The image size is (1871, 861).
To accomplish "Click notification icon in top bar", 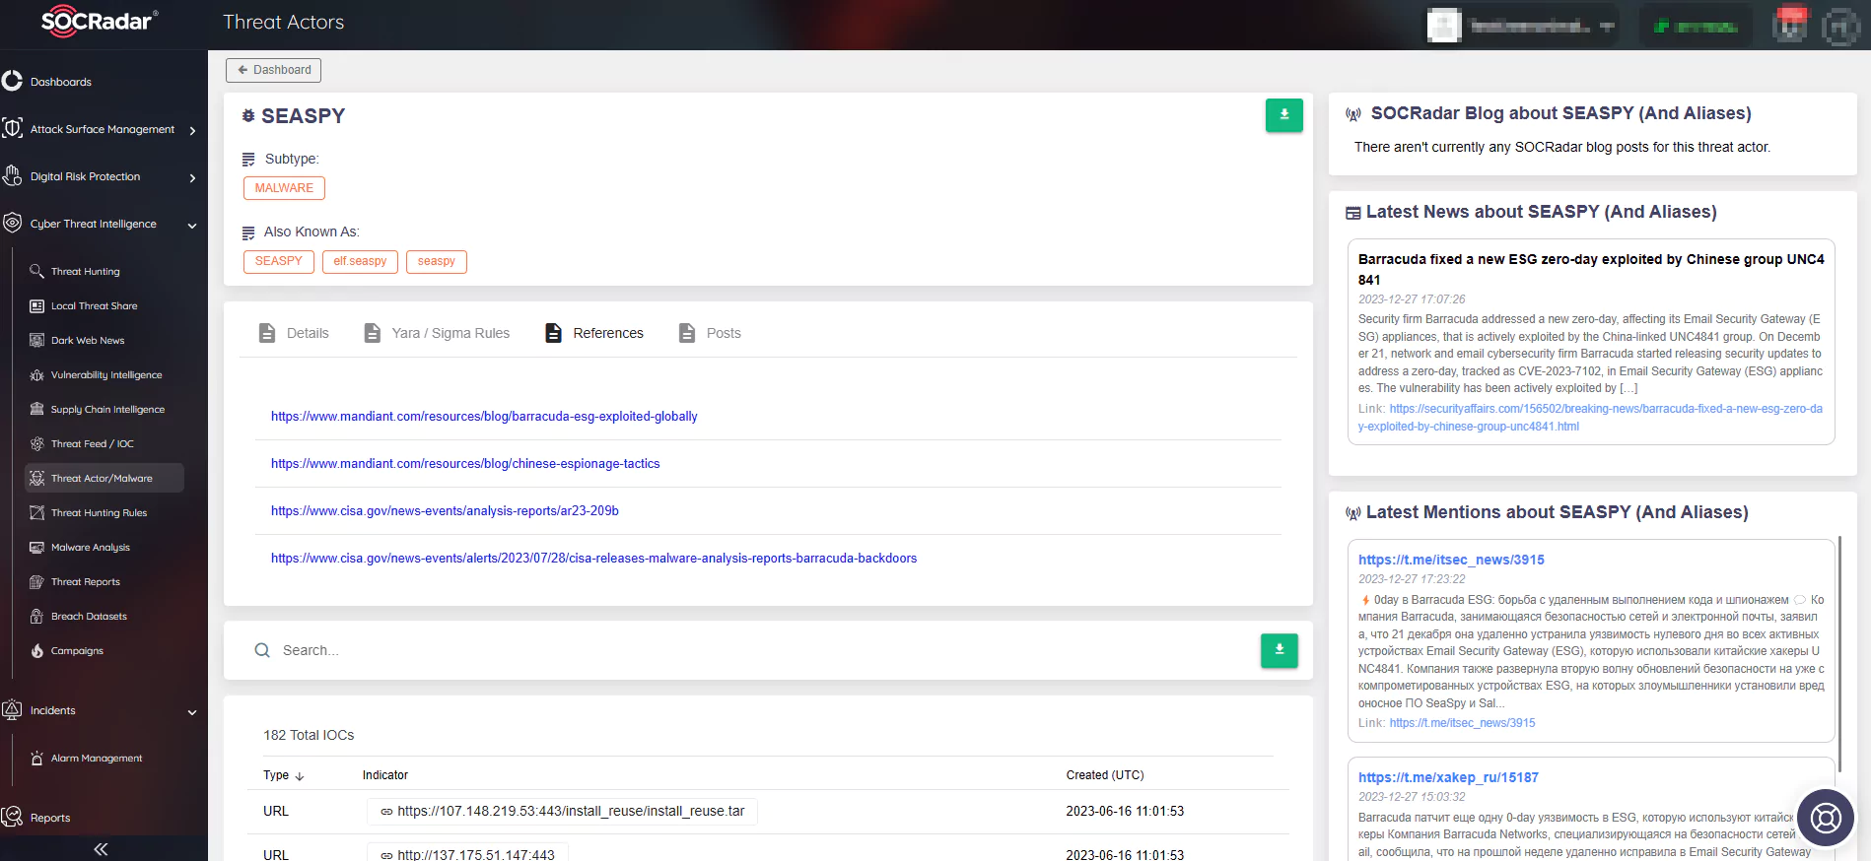I will (1790, 24).
